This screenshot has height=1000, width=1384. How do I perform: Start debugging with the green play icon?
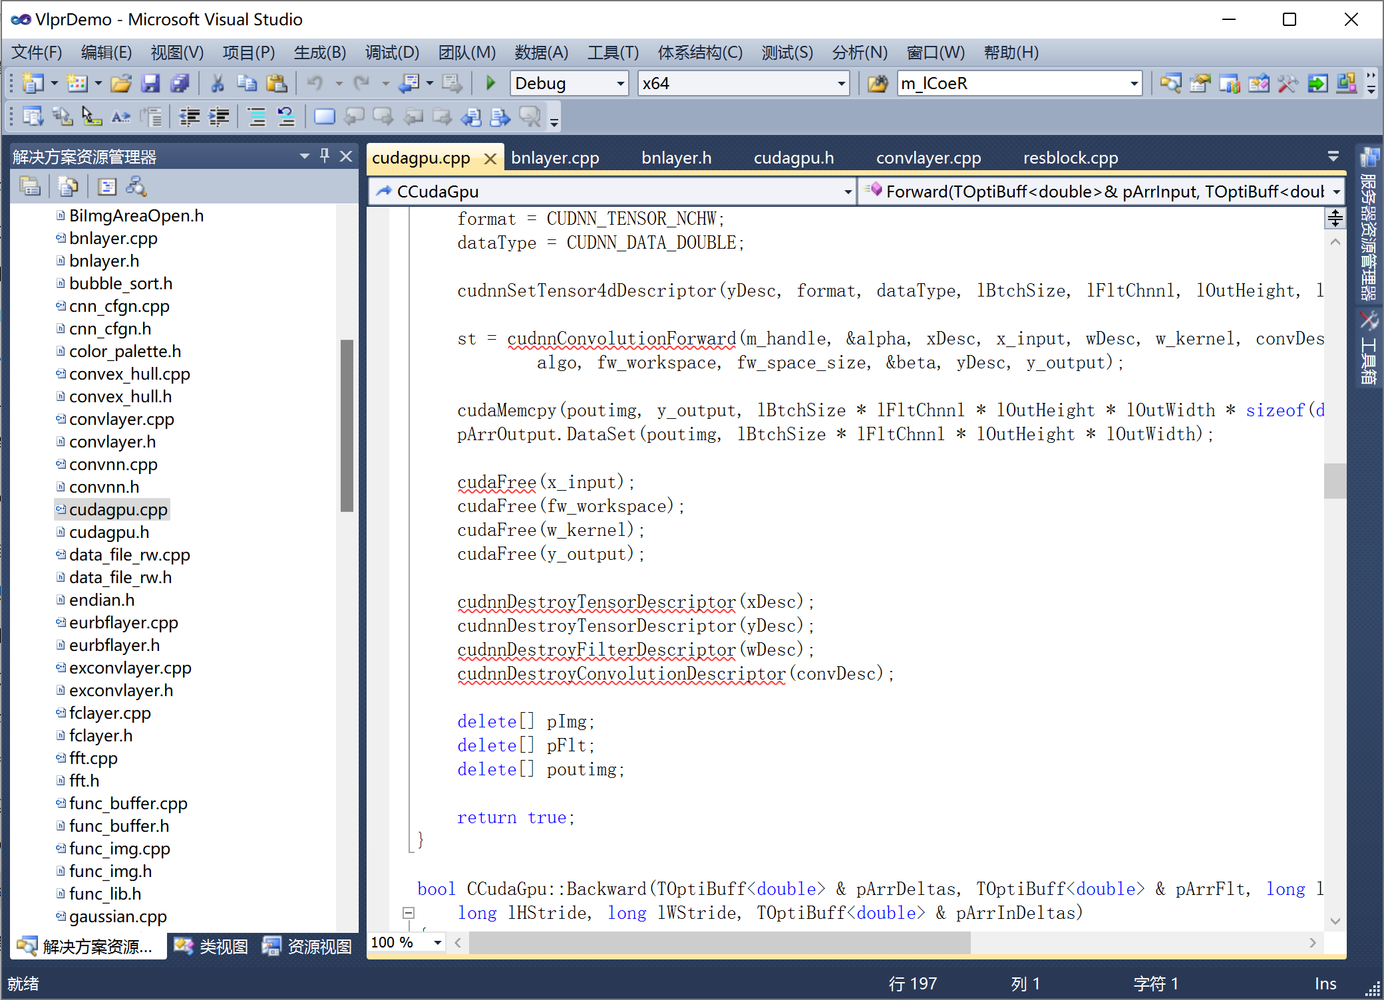[491, 83]
